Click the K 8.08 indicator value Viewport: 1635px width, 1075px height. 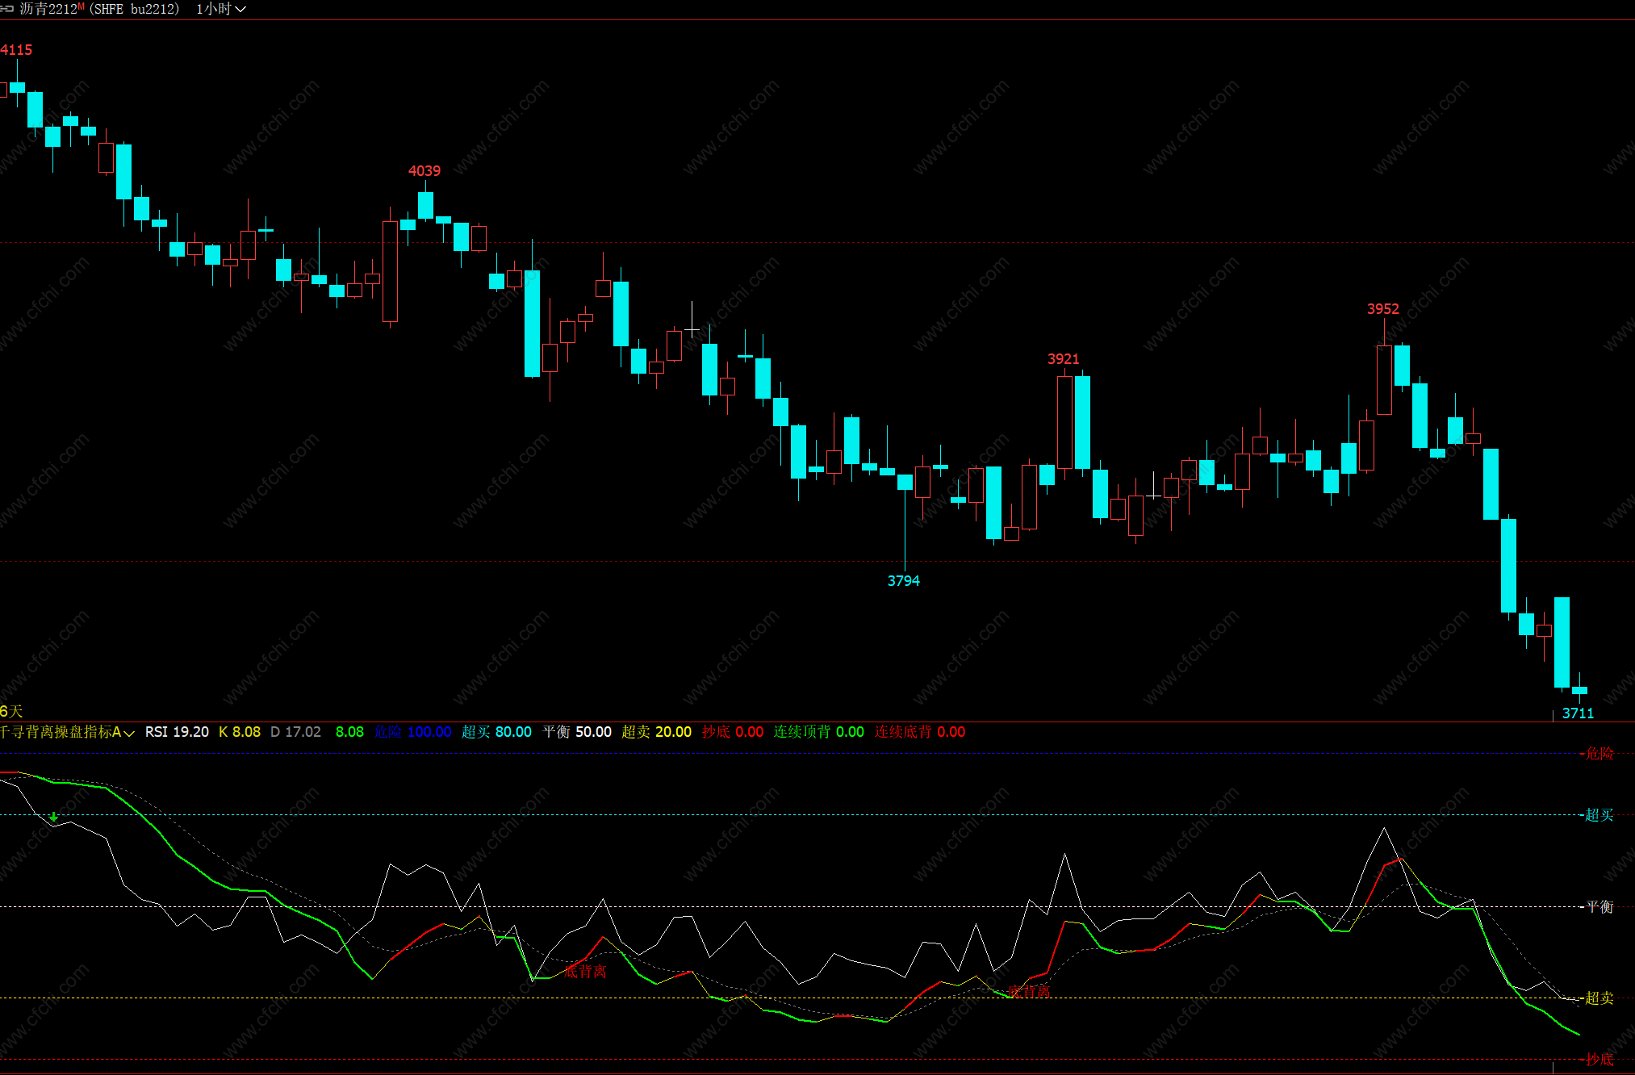(240, 732)
